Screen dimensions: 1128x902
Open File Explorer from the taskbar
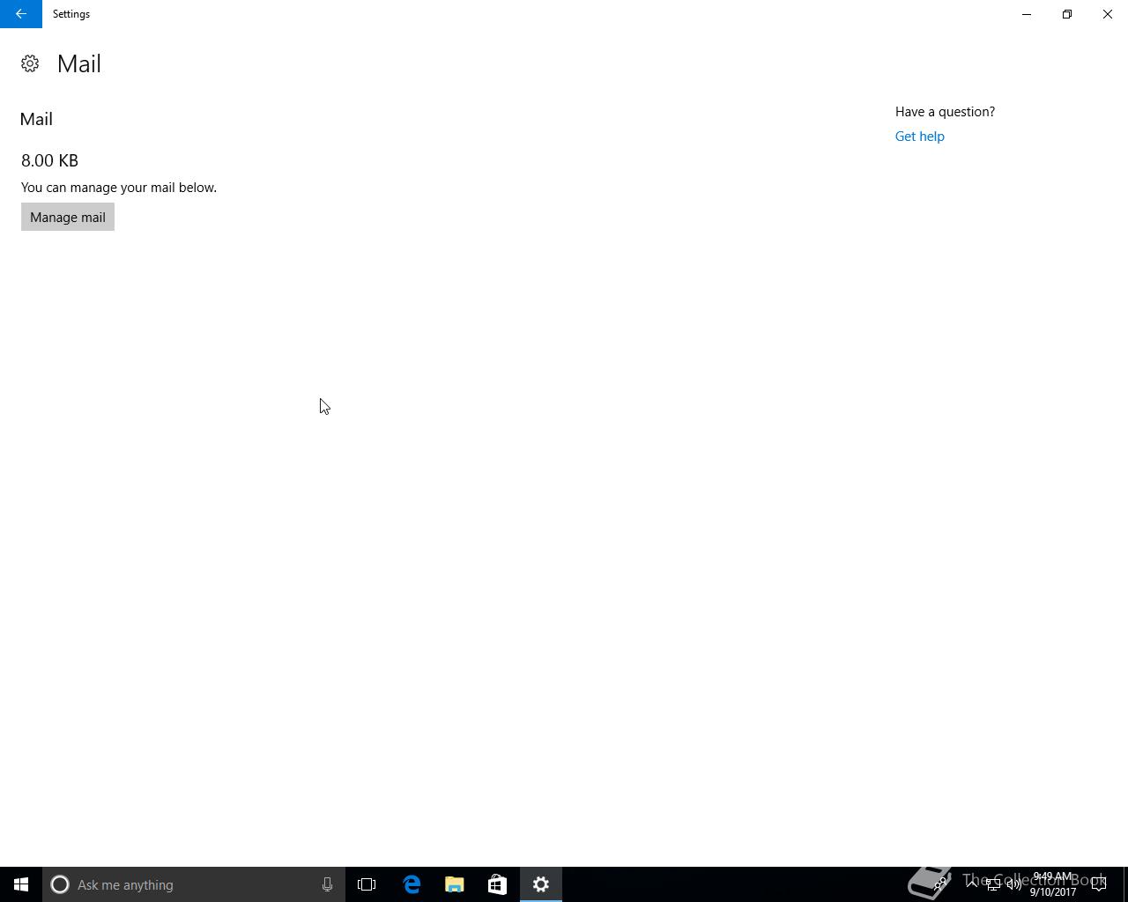(455, 884)
